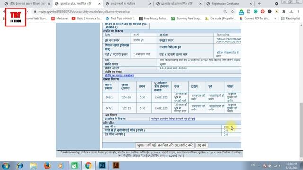Screen dimensions: 303x170
Task: Open the Extensions puzzle-piece menu
Action: [284, 11]
